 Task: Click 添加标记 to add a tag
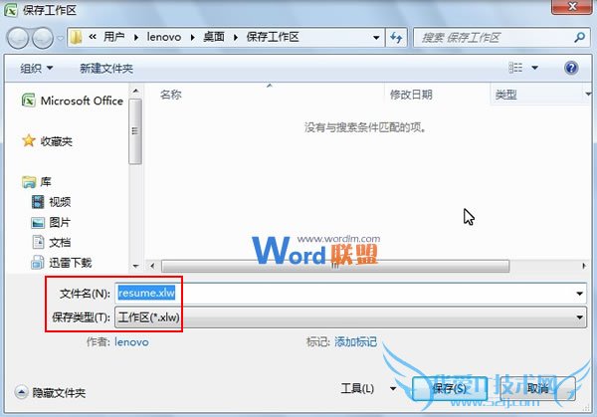[x=355, y=341]
